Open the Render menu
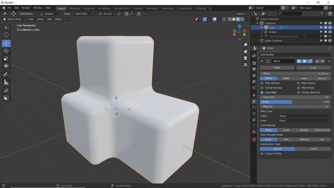The width and height of the screenshot is (334, 188). tap(26, 8)
